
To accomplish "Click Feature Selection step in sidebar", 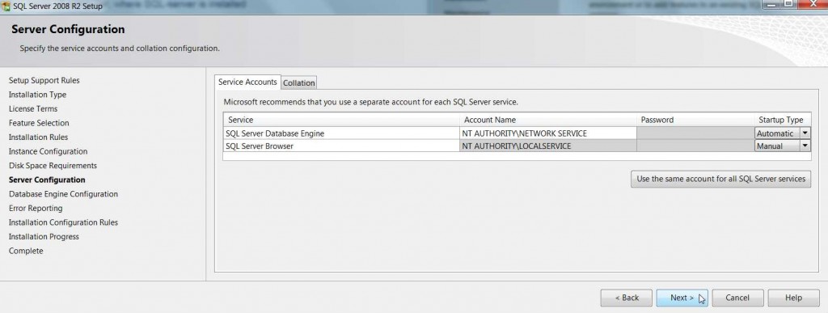I will 39,123.
